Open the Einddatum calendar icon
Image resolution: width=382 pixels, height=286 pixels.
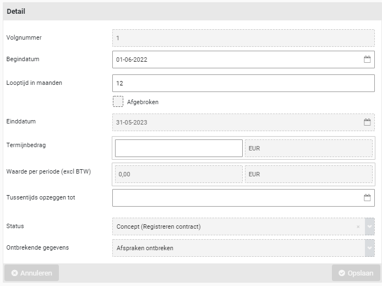[367, 122]
